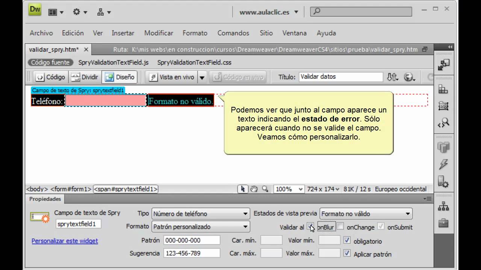Image resolution: width=481 pixels, height=270 pixels.
Task: Open the Estados de vista previa dropdown
Action: pyautogui.click(x=366, y=214)
